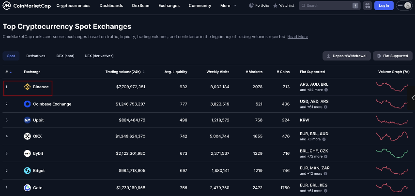
Task: Click OKX weekly visits 5,004,744
Action: click(x=220, y=136)
